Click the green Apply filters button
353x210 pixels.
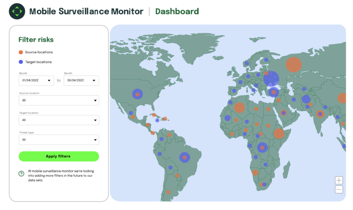tap(59, 156)
